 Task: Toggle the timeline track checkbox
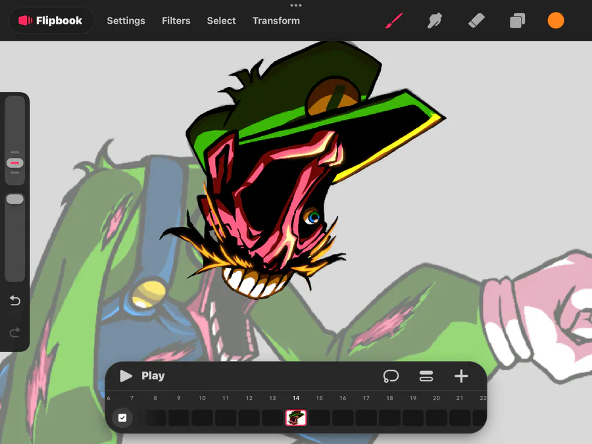122,418
